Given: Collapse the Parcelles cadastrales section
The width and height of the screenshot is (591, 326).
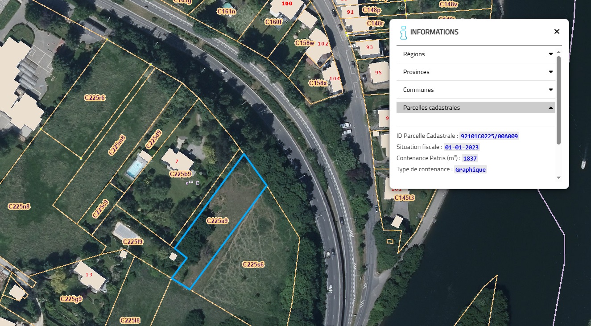Looking at the screenshot, I should point(475,107).
